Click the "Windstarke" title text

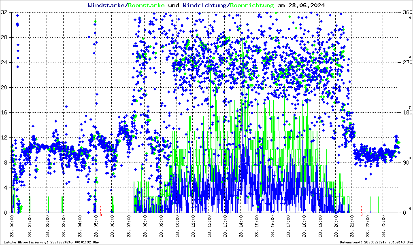[107, 5]
